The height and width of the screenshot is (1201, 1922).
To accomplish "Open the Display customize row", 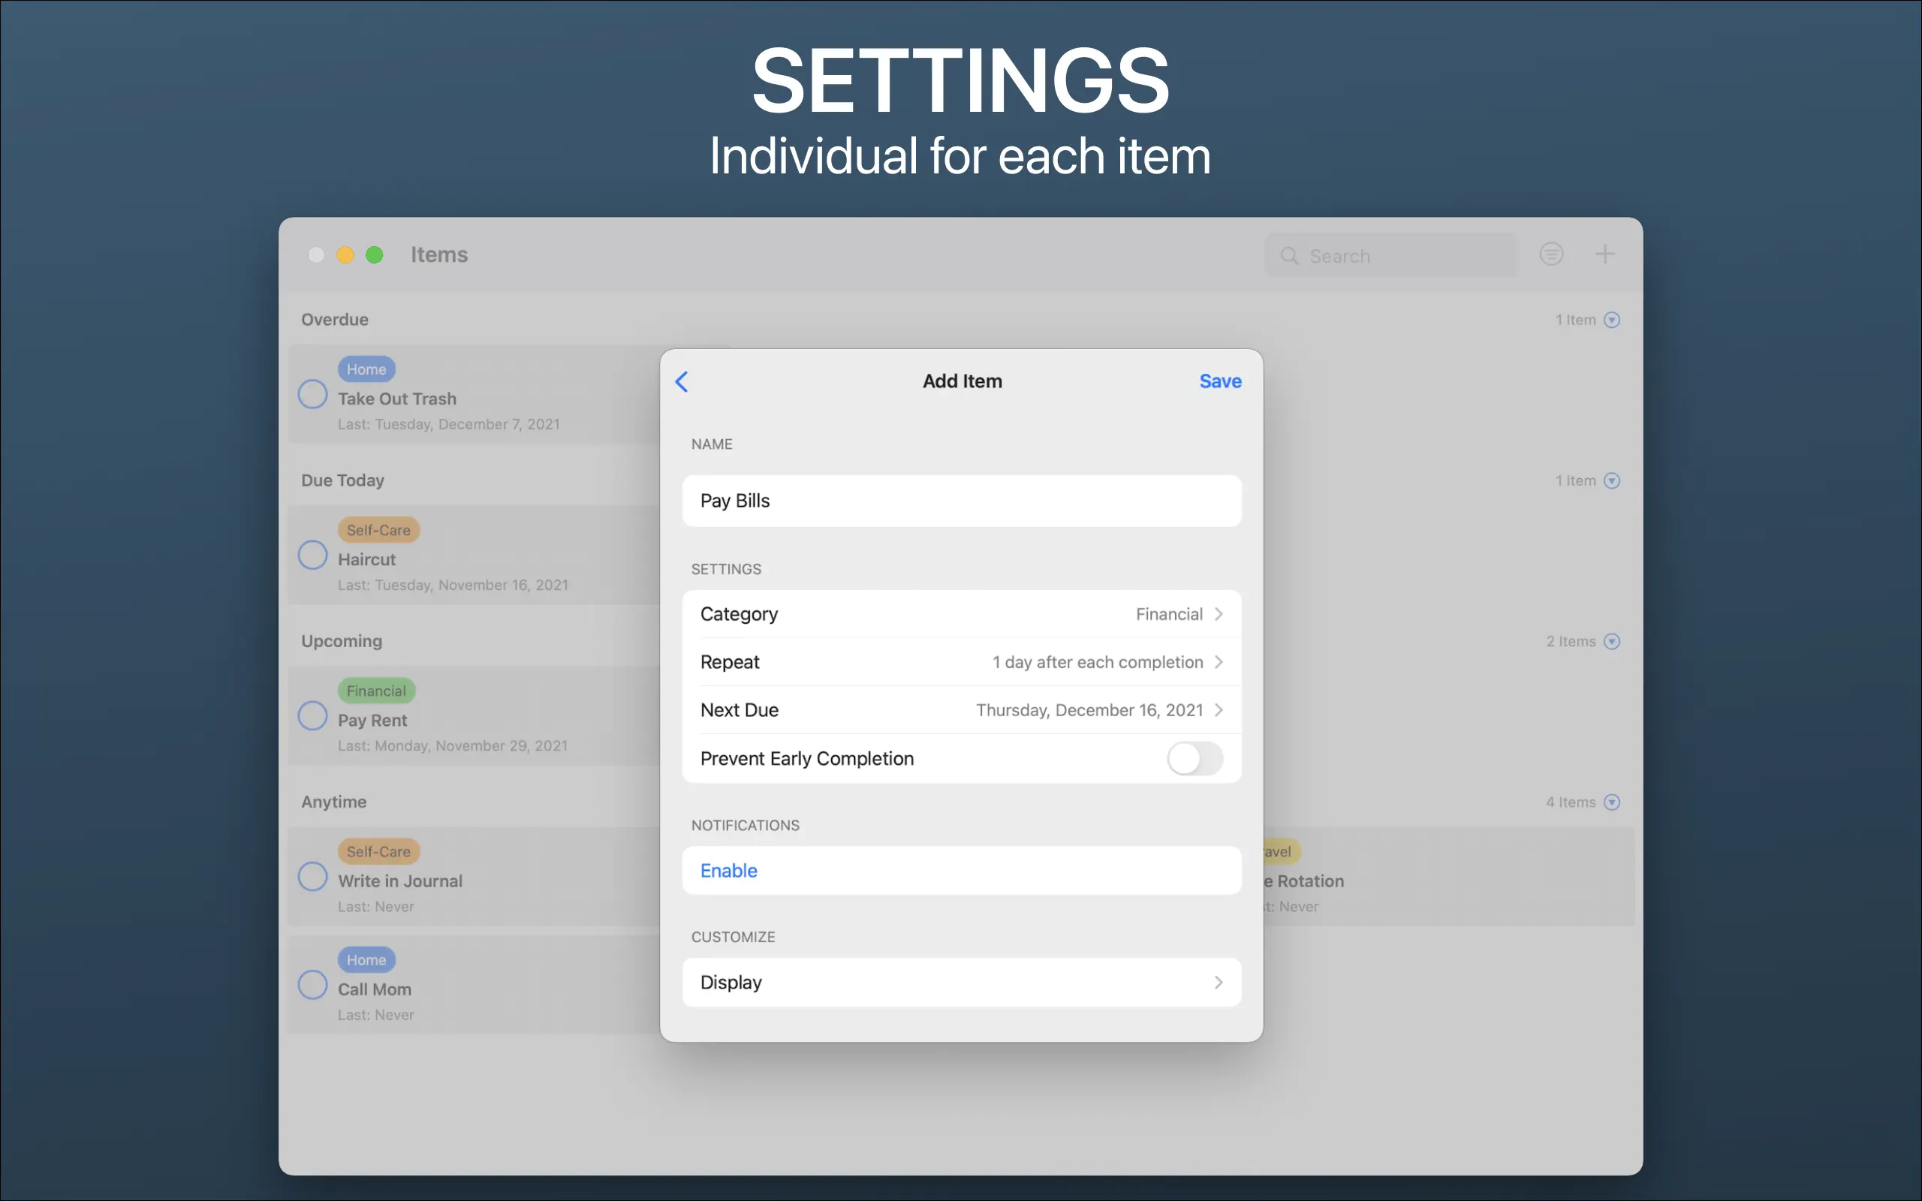I will click(x=961, y=983).
